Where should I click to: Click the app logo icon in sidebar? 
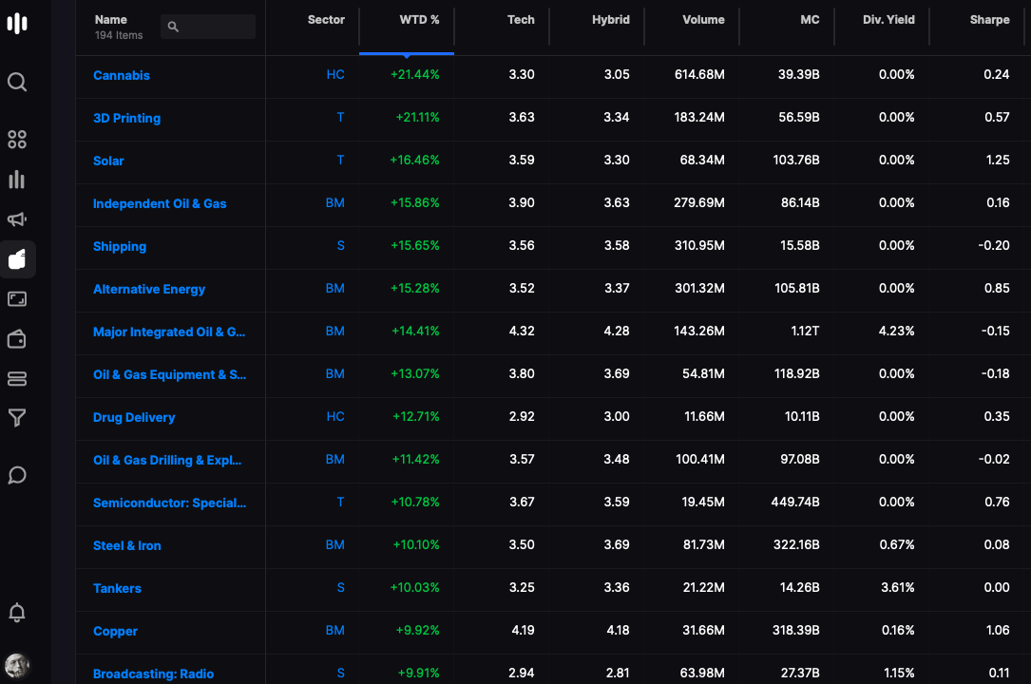coord(17,23)
